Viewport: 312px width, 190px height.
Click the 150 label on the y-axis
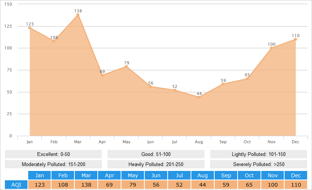(8, 4)
